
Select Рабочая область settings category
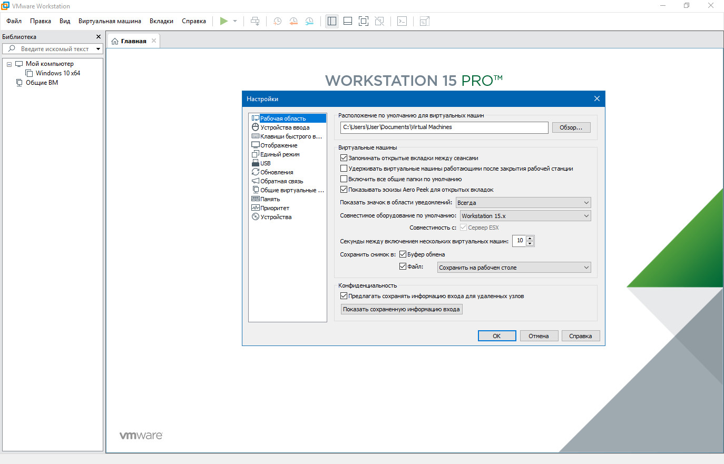288,119
